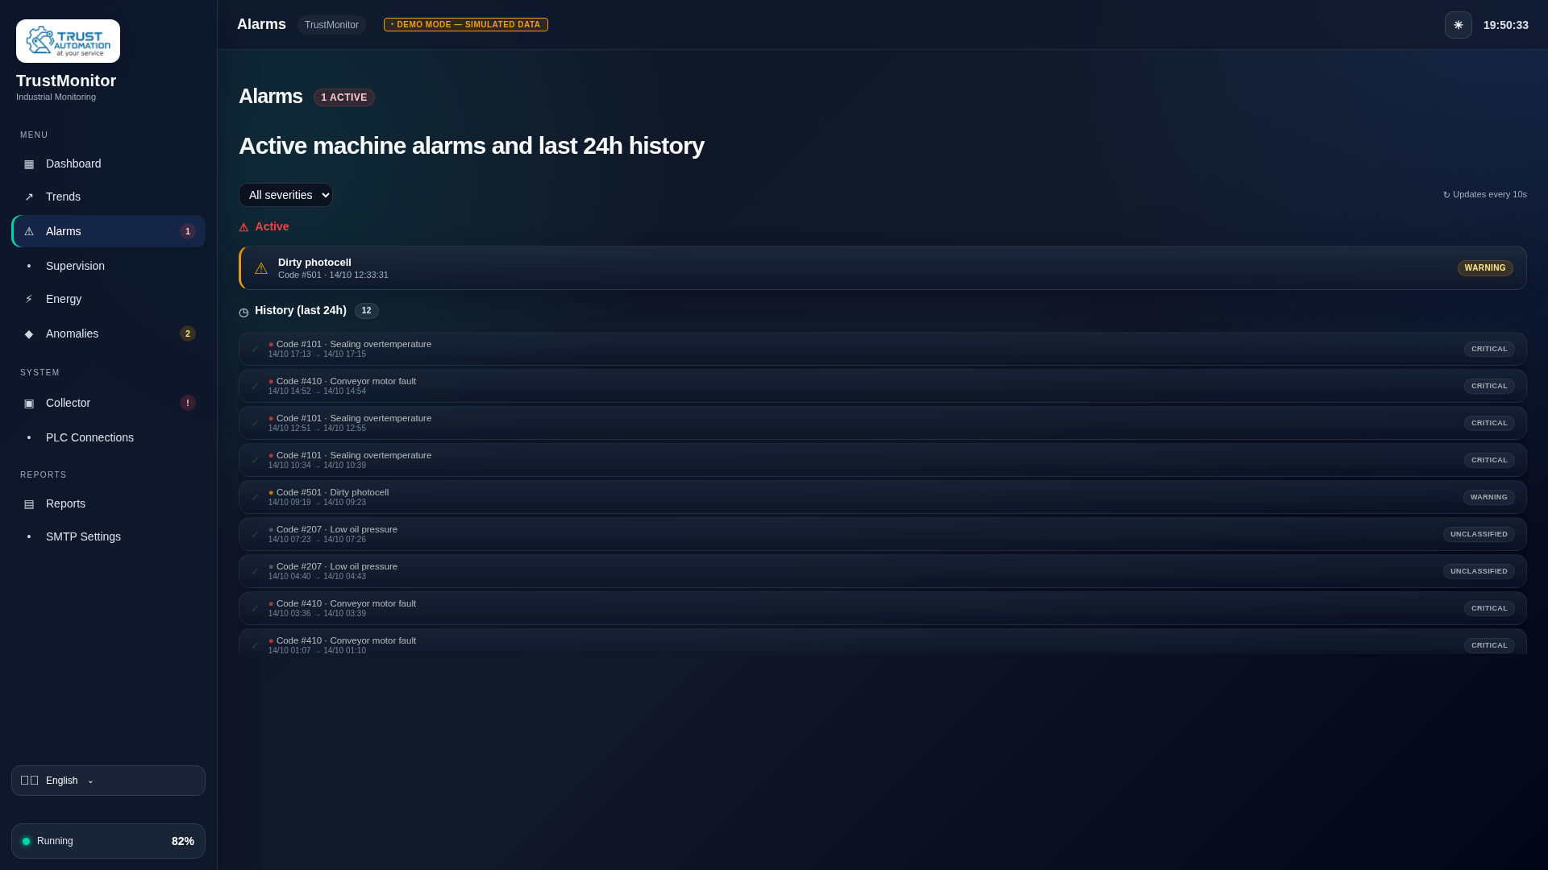Navigate to the Energy page
The width and height of the screenshot is (1548, 870).
tap(108, 299)
